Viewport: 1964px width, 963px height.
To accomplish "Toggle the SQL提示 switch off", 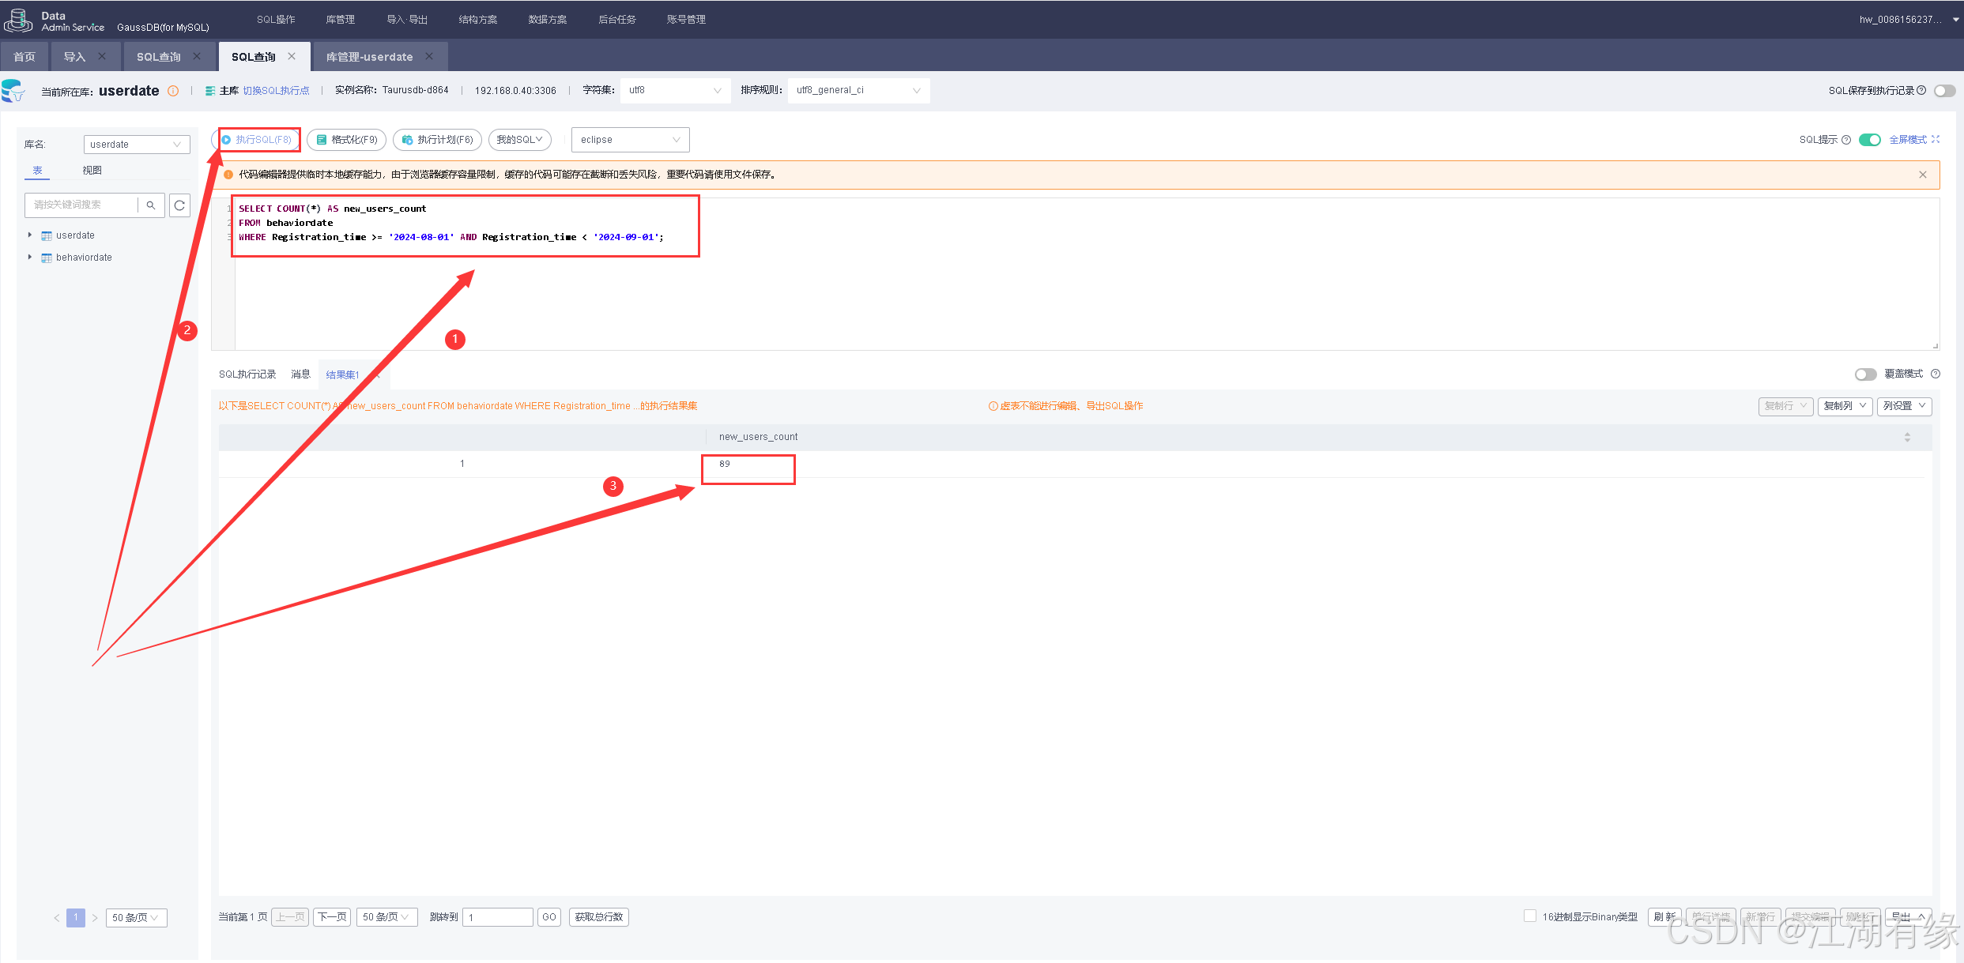I will point(1869,140).
